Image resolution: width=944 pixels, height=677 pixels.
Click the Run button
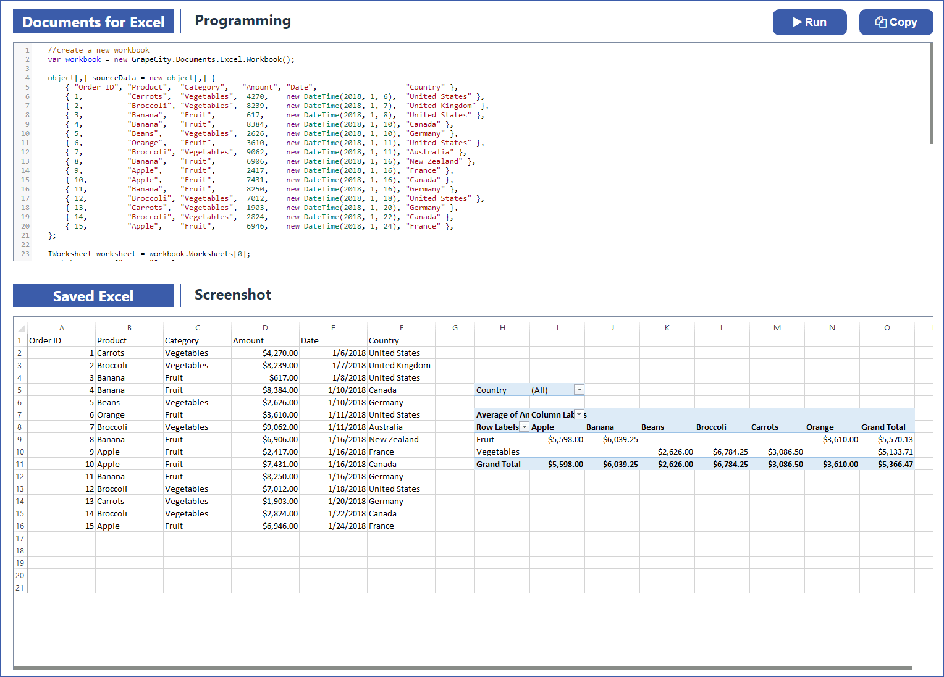coord(809,22)
